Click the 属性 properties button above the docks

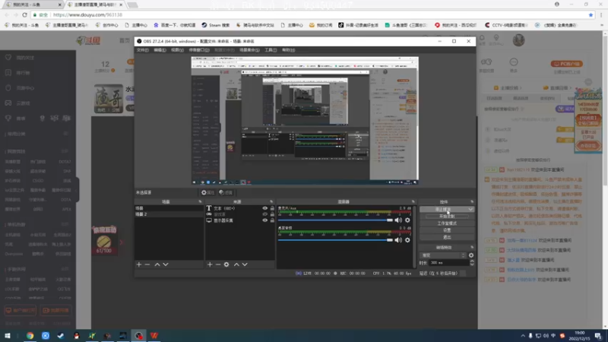tap(207, 192)
